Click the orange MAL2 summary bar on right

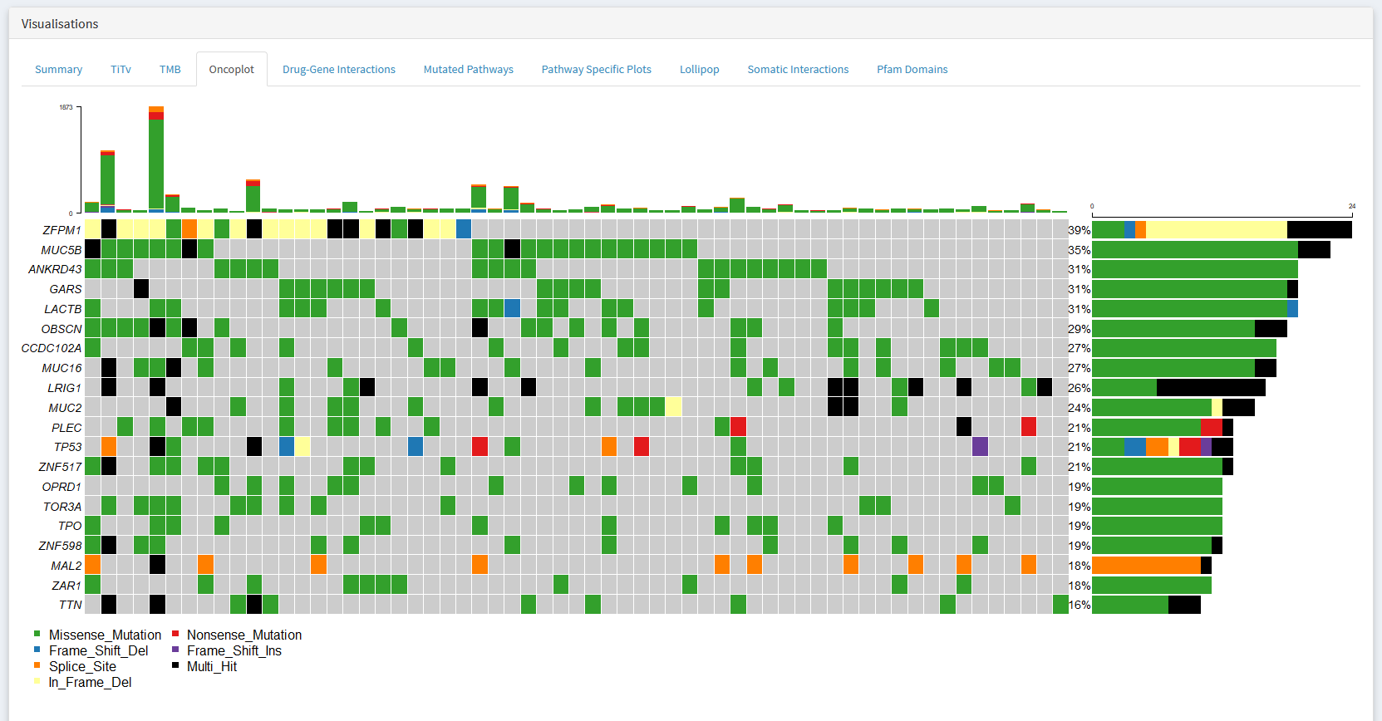click(1146, 566)
